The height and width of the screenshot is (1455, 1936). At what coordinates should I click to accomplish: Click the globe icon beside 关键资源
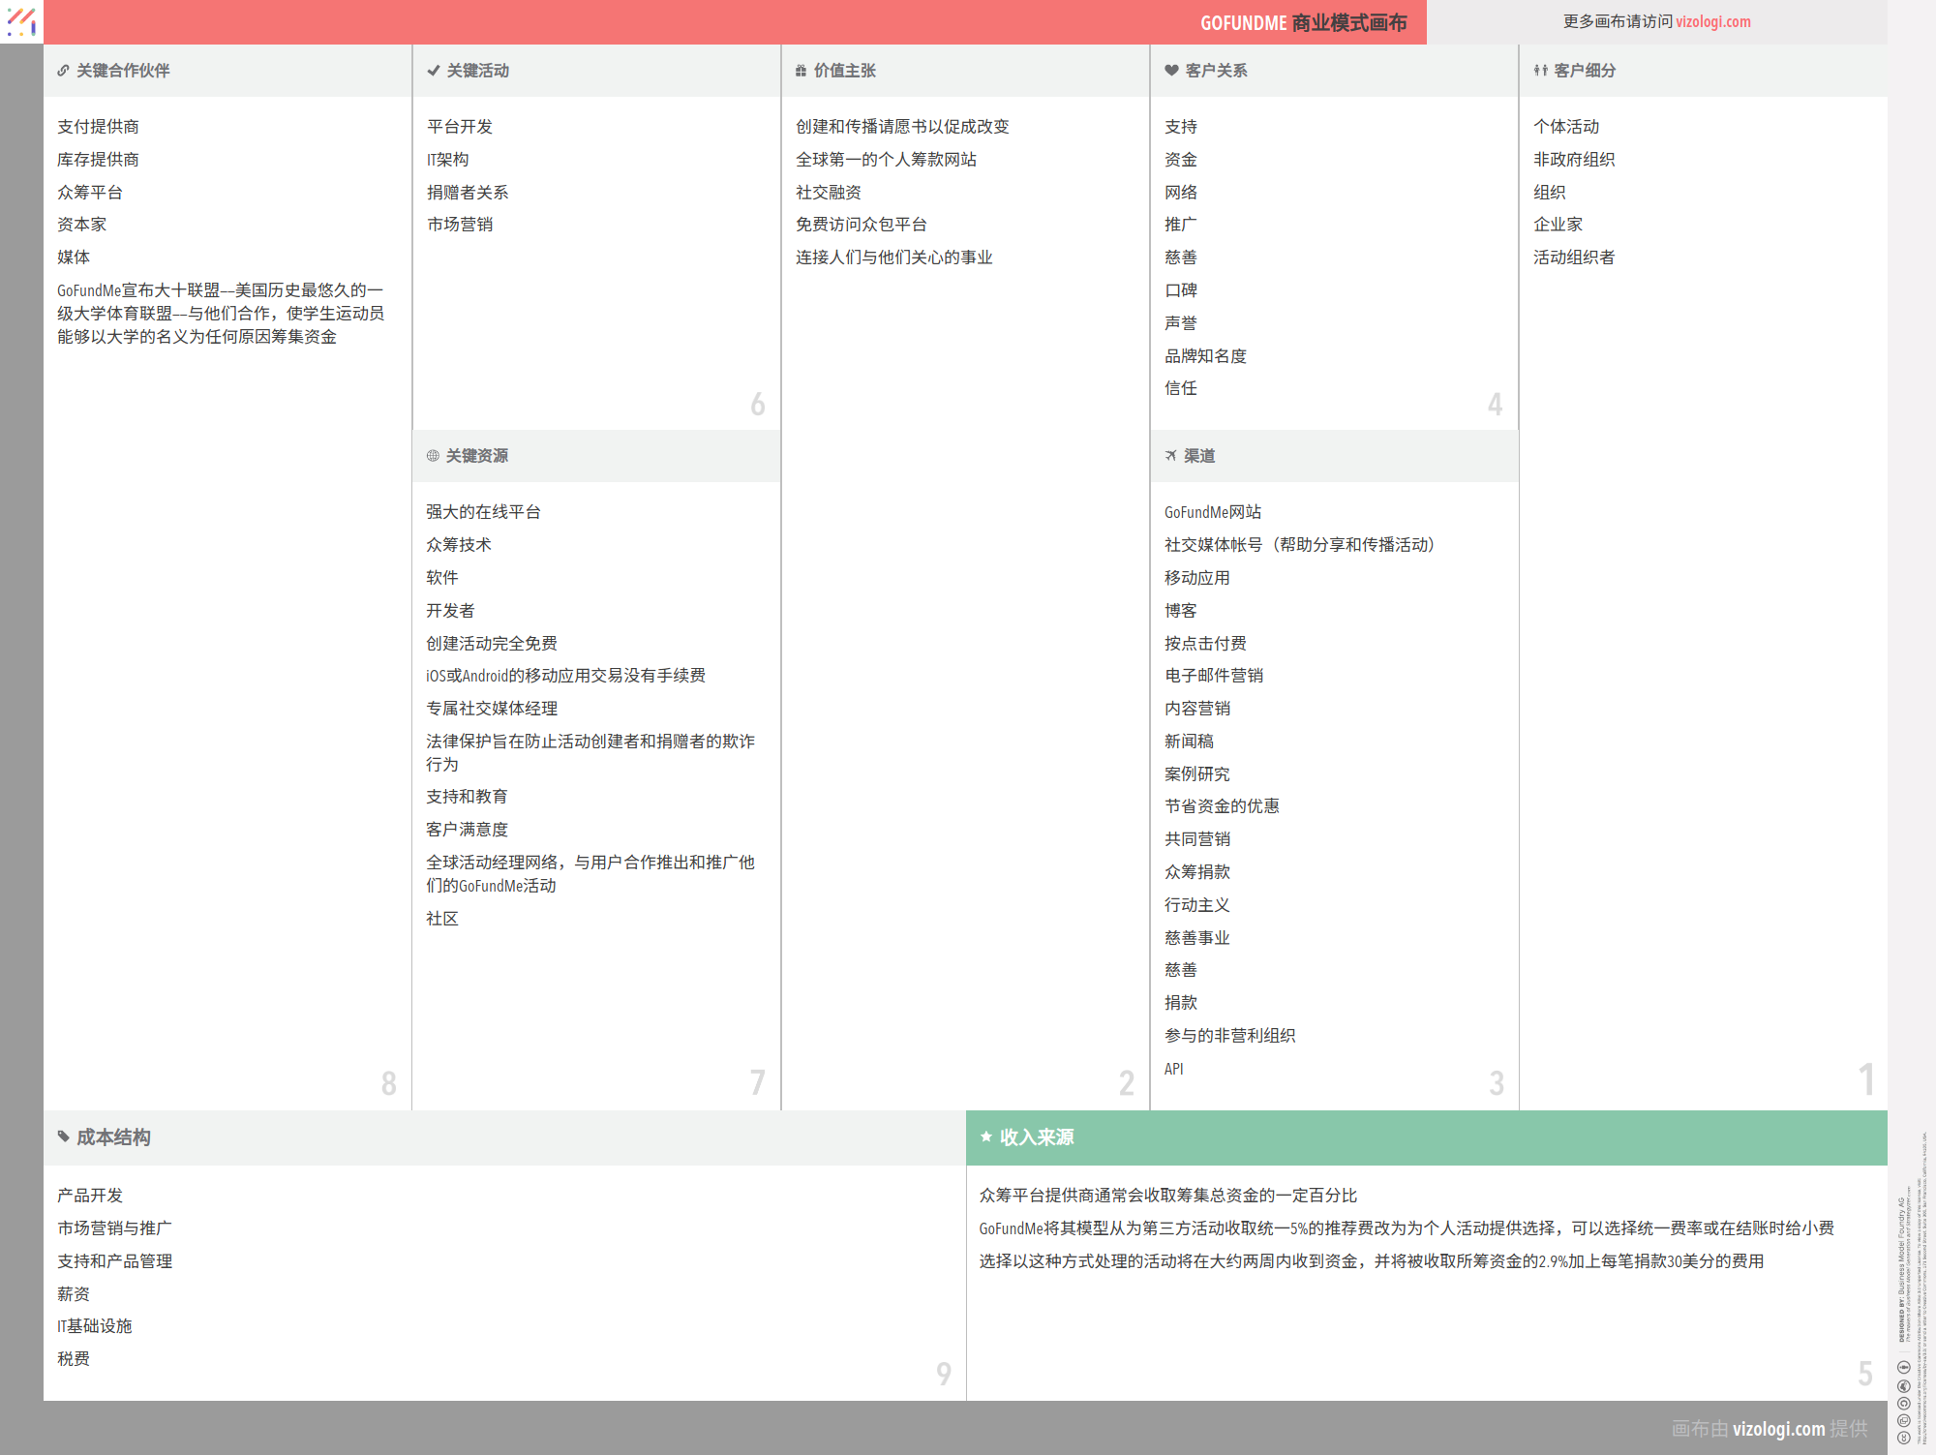coord(433,456)
